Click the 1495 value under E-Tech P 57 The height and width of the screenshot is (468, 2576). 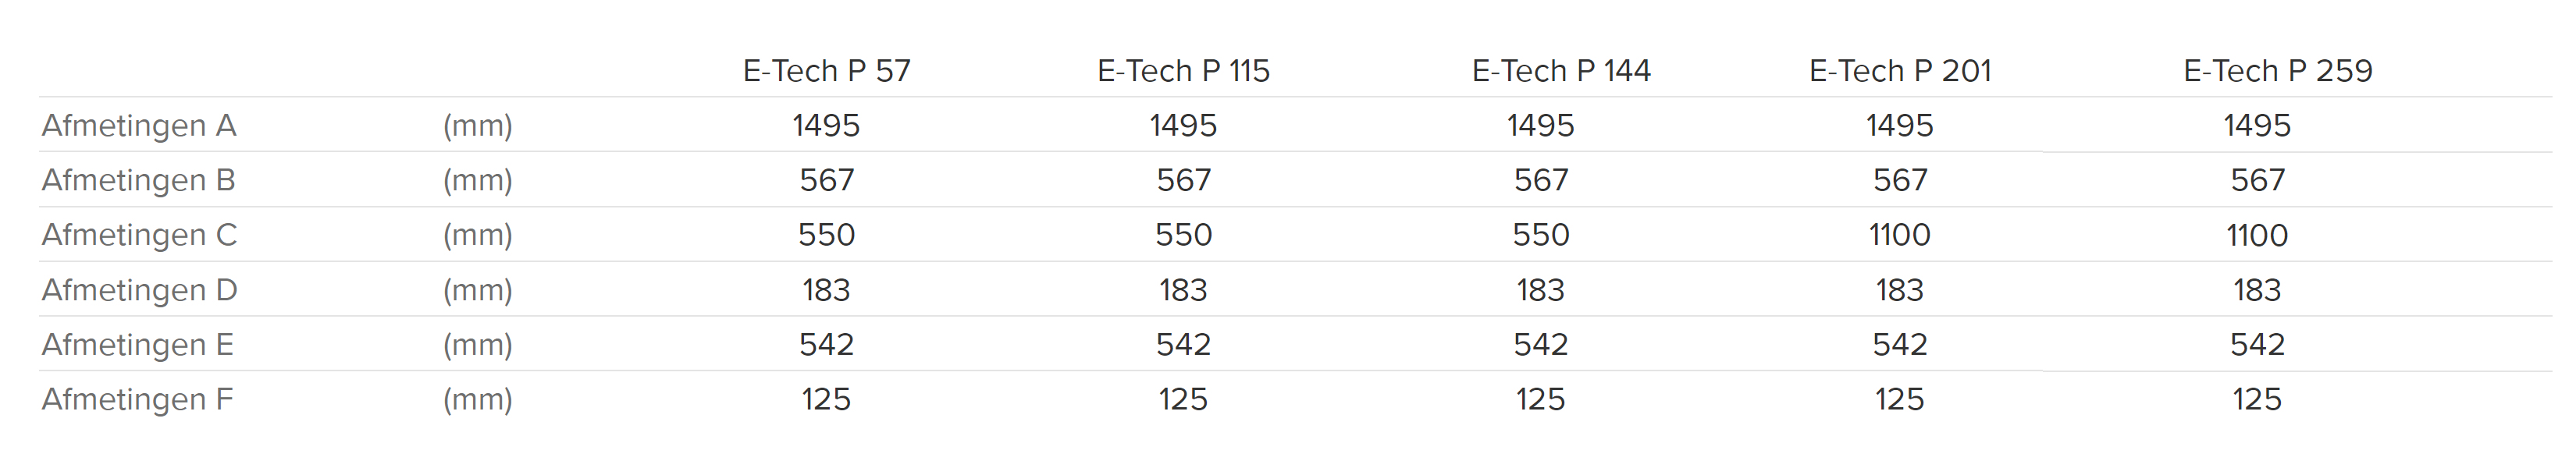pos(826,126)
